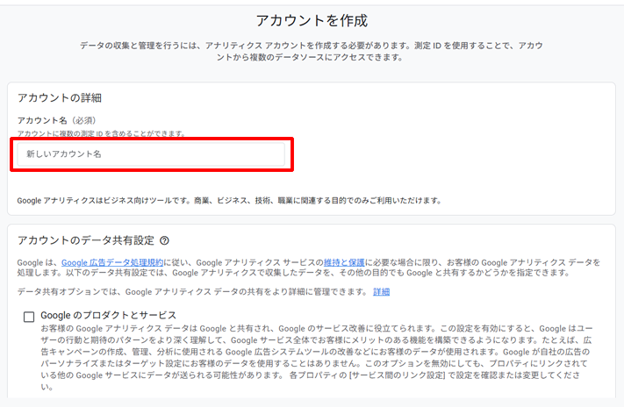Open help icon beside アカウントのデータ共有設定

tap(164, 240)
